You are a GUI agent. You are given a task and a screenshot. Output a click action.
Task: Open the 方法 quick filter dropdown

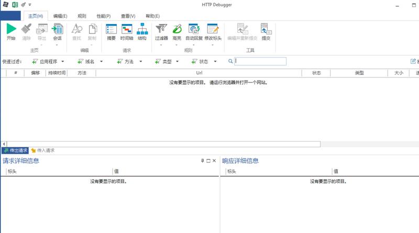click(140, 62)
